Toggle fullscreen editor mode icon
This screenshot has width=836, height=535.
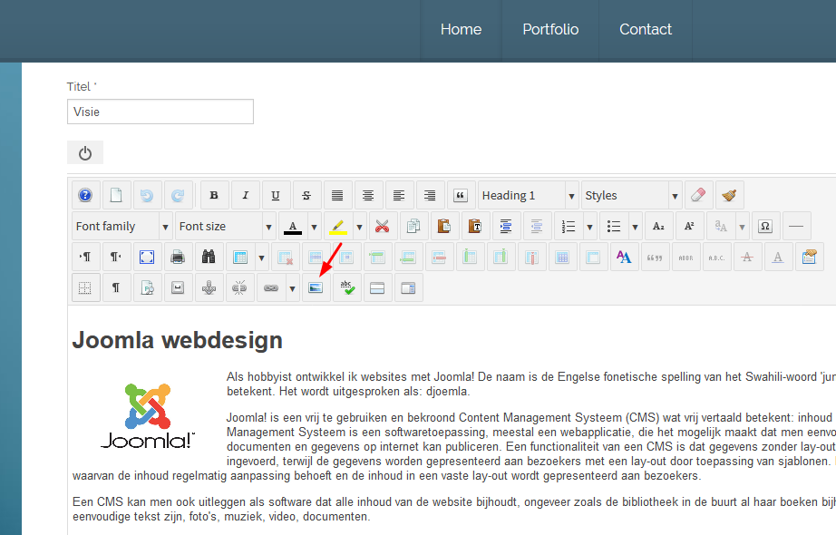click(147, 257)
